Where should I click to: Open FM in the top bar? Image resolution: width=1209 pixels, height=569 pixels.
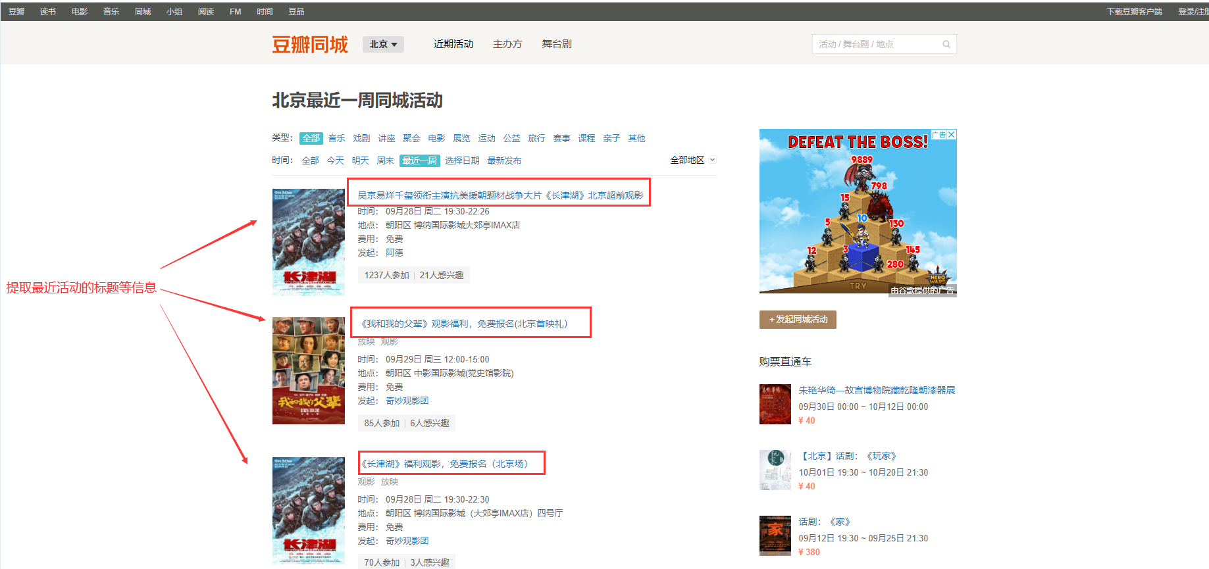click(236, 12)
